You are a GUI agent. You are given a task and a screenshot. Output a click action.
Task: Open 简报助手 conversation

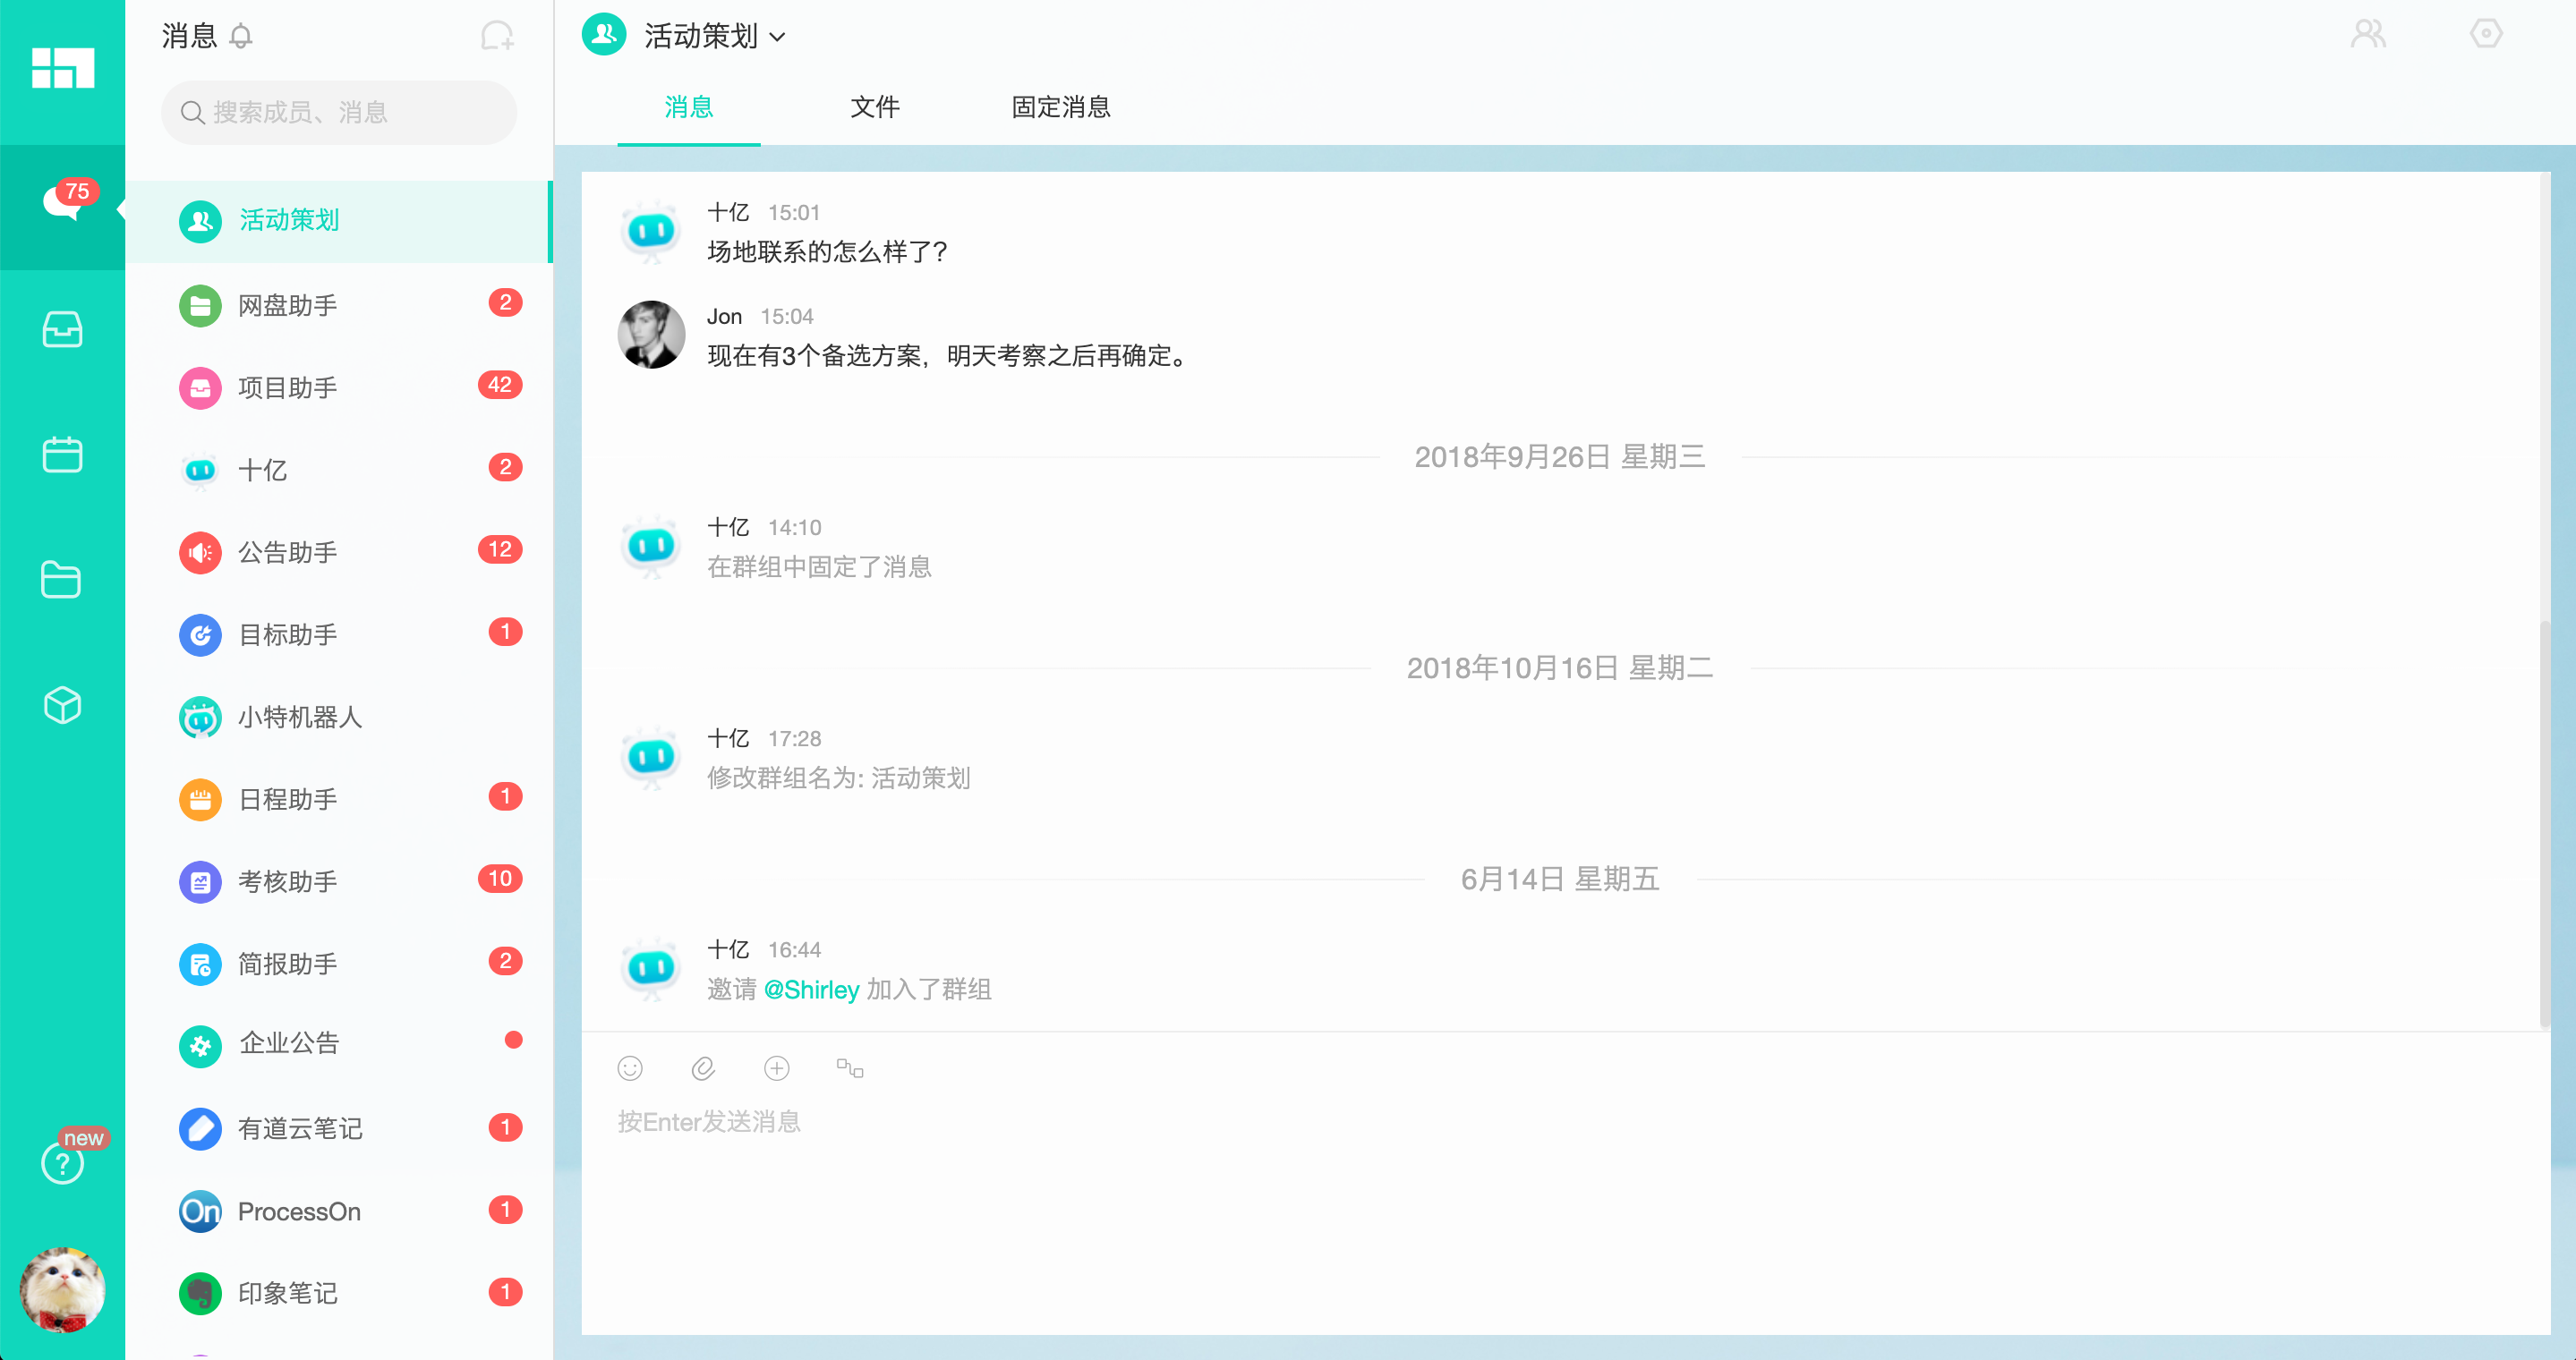pyautogui.click(x=338, y=964)
